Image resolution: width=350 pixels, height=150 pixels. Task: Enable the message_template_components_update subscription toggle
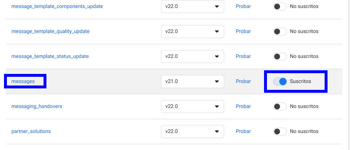tap(280, 7)
